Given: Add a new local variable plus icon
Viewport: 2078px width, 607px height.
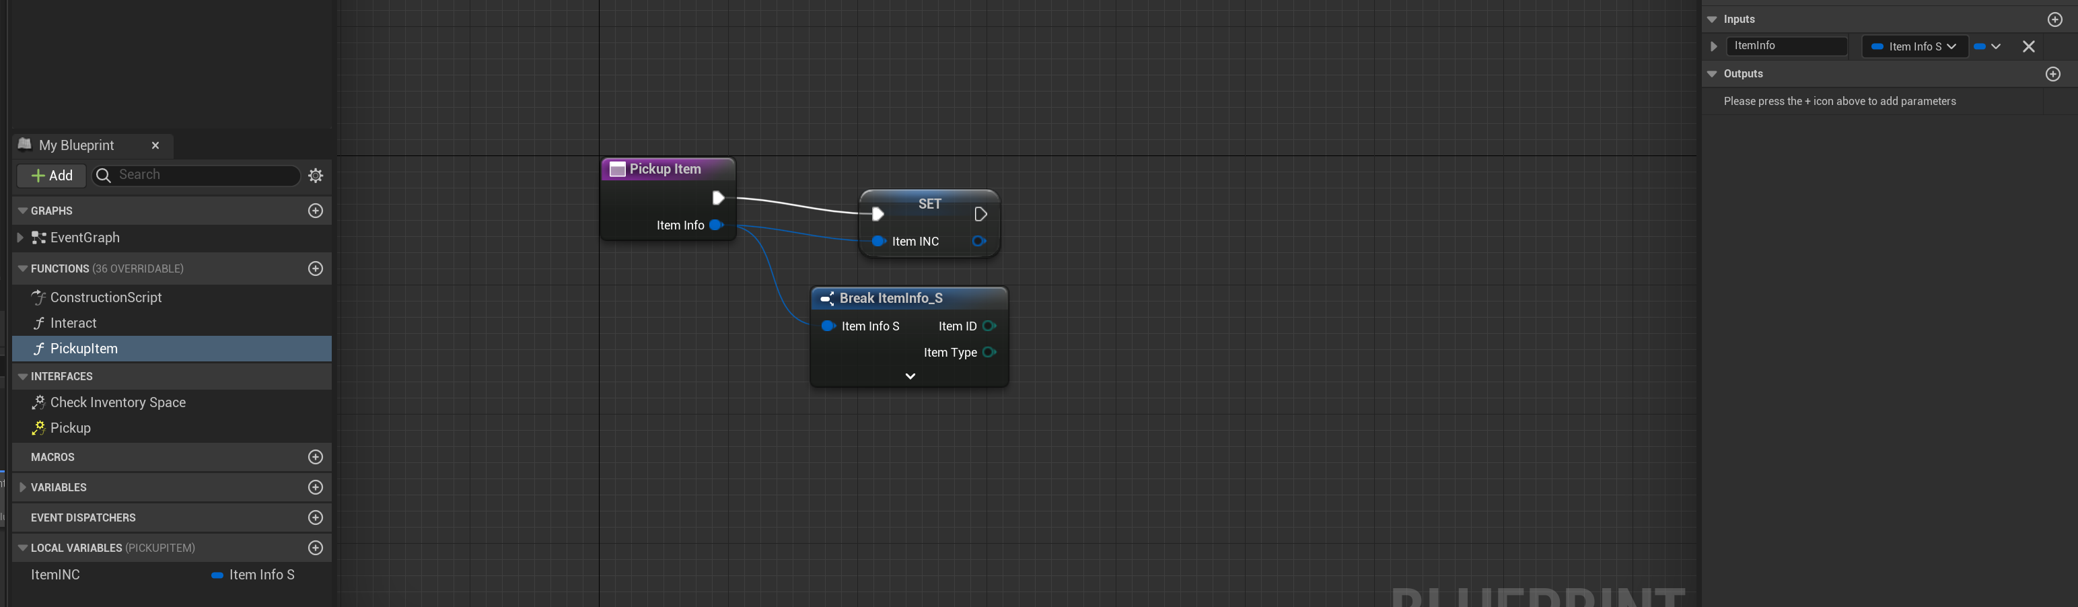Looking at the screenshot, I should pos(316,548).
